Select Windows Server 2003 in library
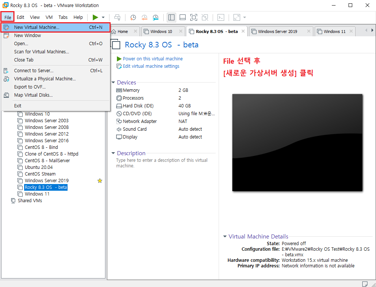The width and height of the screenshot is (376, 287). [x=46, y=121]
